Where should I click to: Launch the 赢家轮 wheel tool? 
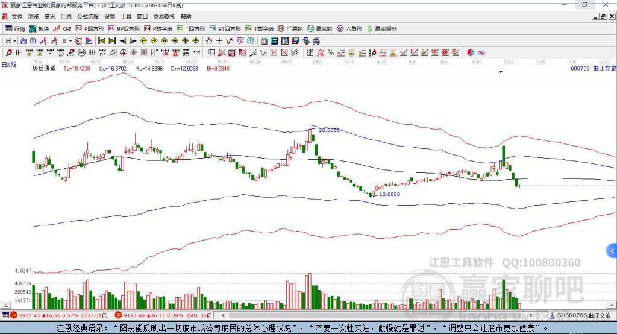click(320, 29)
